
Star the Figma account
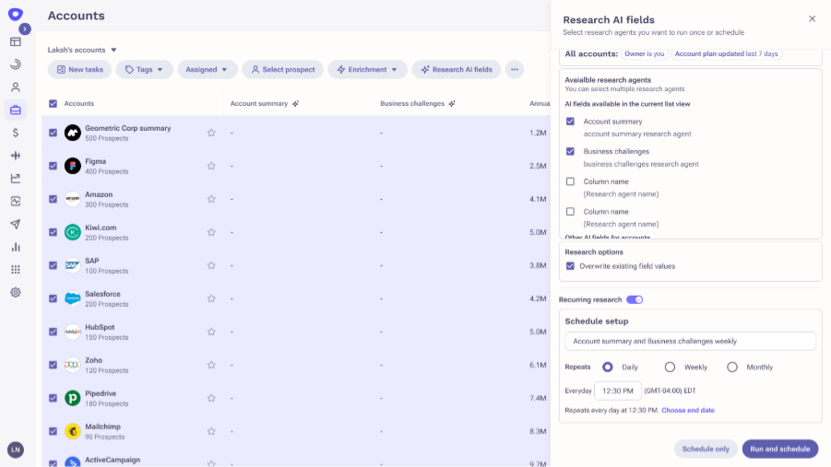(x=211, y=166)
